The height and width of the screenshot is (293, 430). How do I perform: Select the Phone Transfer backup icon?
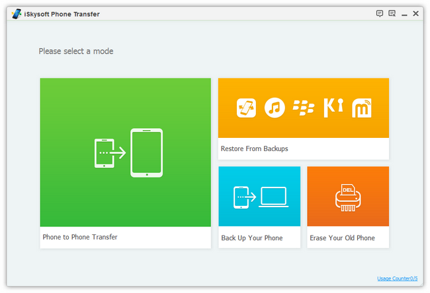(246, 108)
